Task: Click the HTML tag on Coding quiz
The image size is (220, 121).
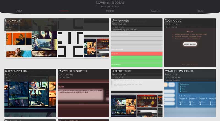Action: (175, 27)
